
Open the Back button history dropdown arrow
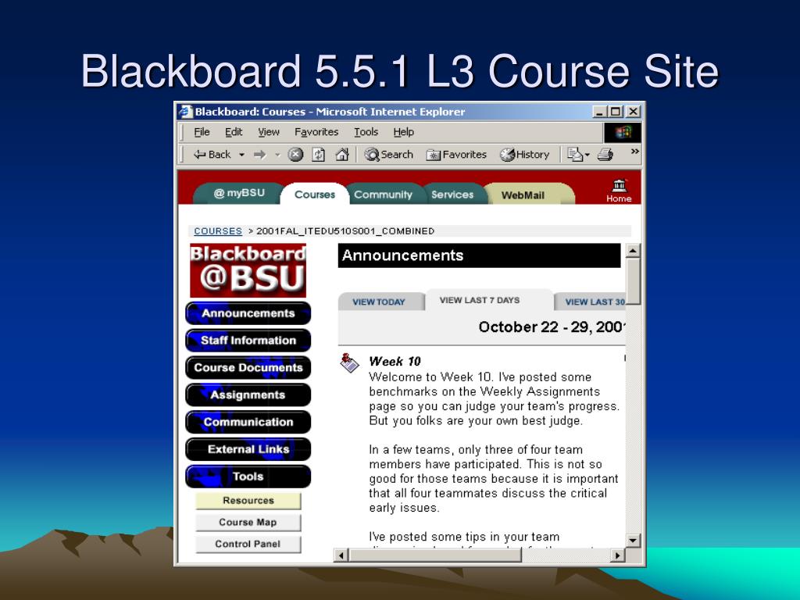(242, 154)
